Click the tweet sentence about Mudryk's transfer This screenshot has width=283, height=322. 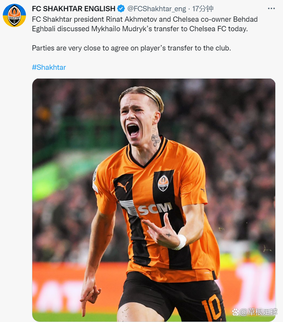coord(145,24)
